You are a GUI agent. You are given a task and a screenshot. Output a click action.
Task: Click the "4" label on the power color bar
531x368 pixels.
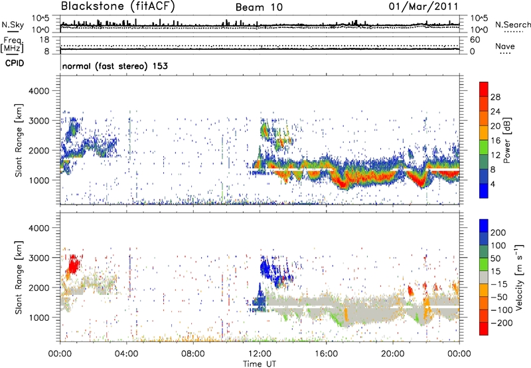pos(493,184)
